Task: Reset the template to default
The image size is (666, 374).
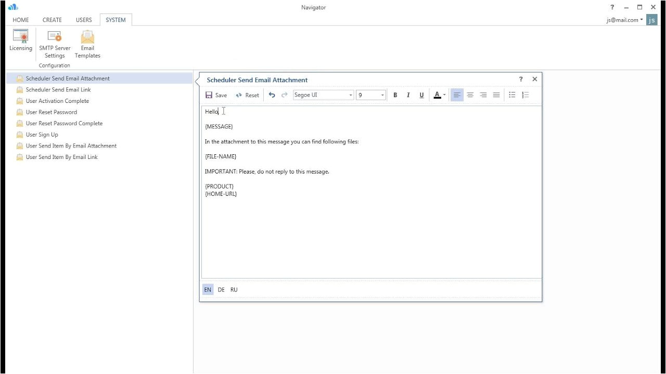Action: coord(247,95)
